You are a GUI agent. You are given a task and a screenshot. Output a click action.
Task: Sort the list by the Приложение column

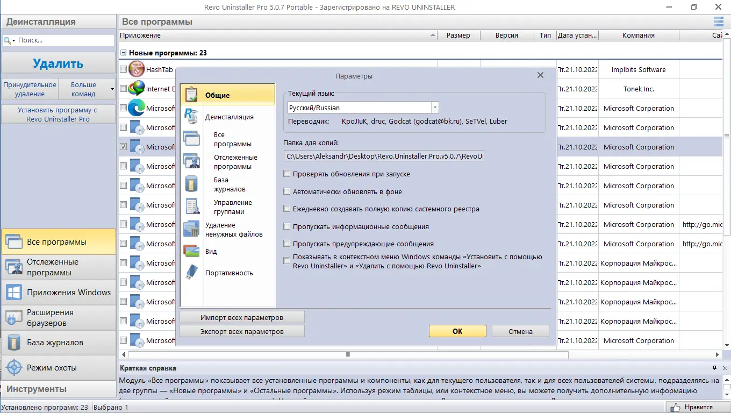(x=277, y=35)
